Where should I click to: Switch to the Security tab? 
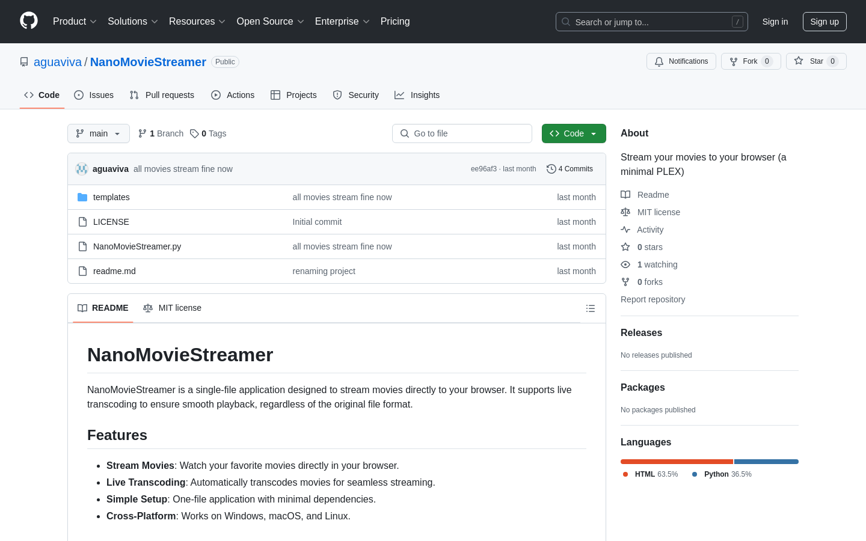pyautogui.click(x=356, y=95)
